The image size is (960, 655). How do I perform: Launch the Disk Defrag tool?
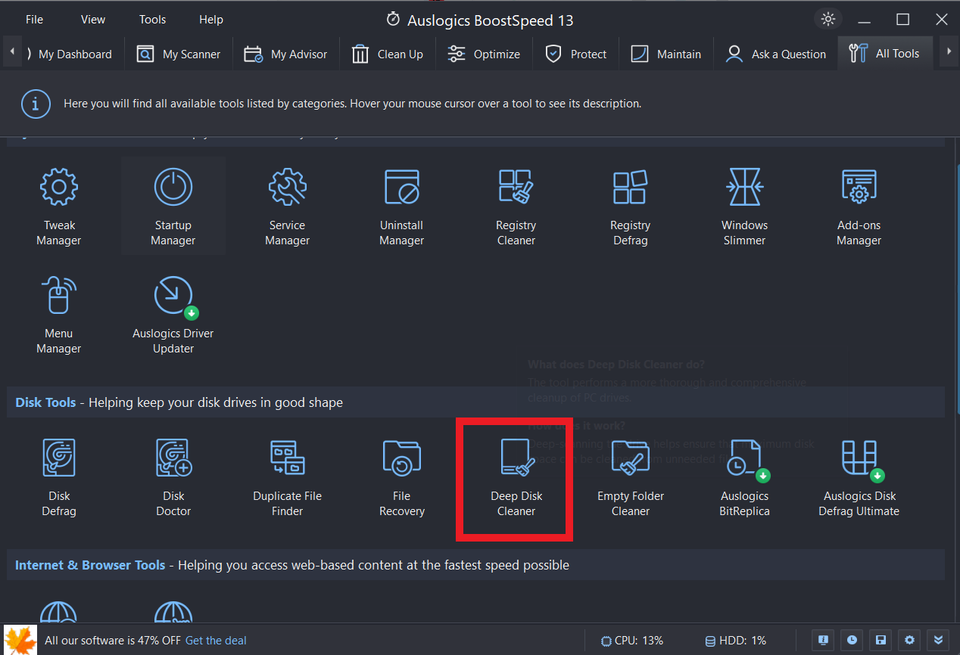(59, 477)
